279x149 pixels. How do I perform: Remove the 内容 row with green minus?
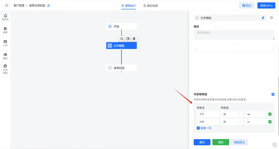[x=270, y=122]
